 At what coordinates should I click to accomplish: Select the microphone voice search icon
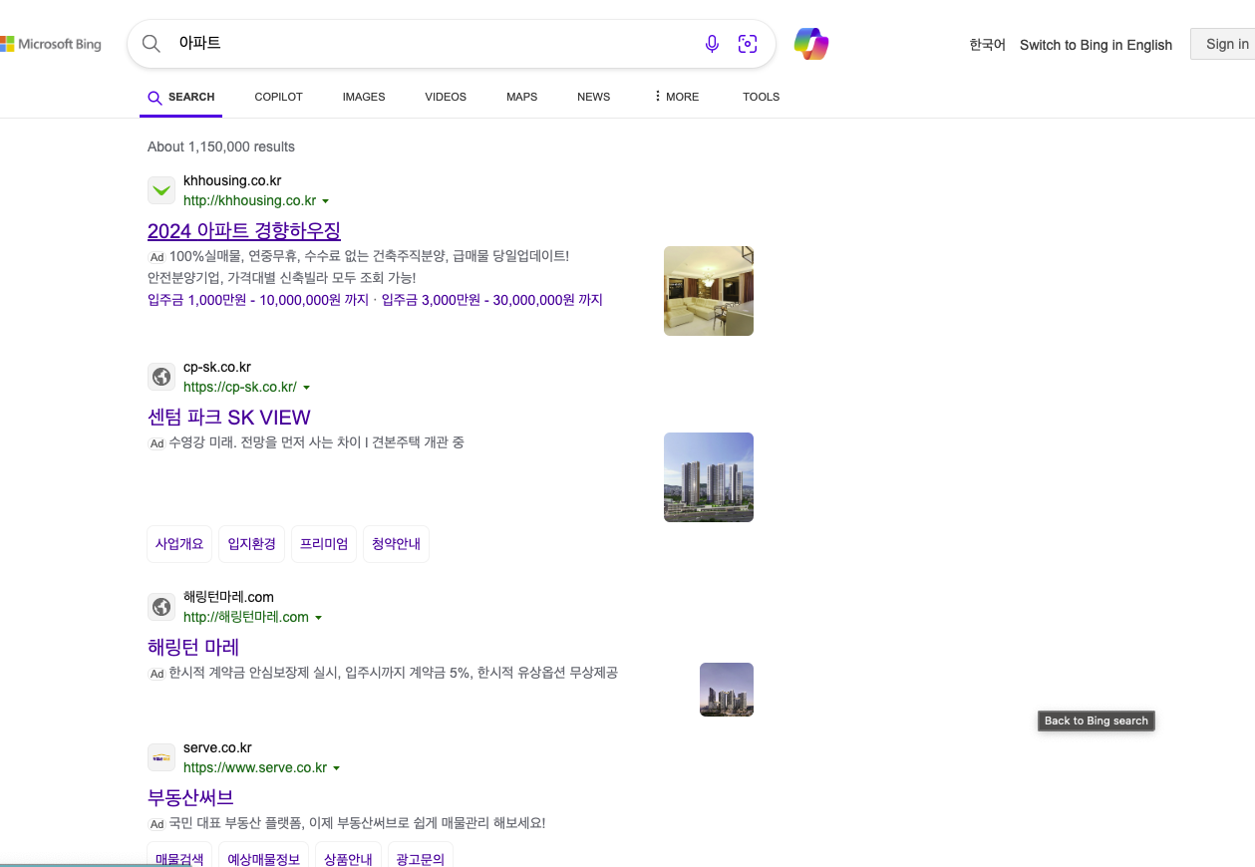coord(712,43)
